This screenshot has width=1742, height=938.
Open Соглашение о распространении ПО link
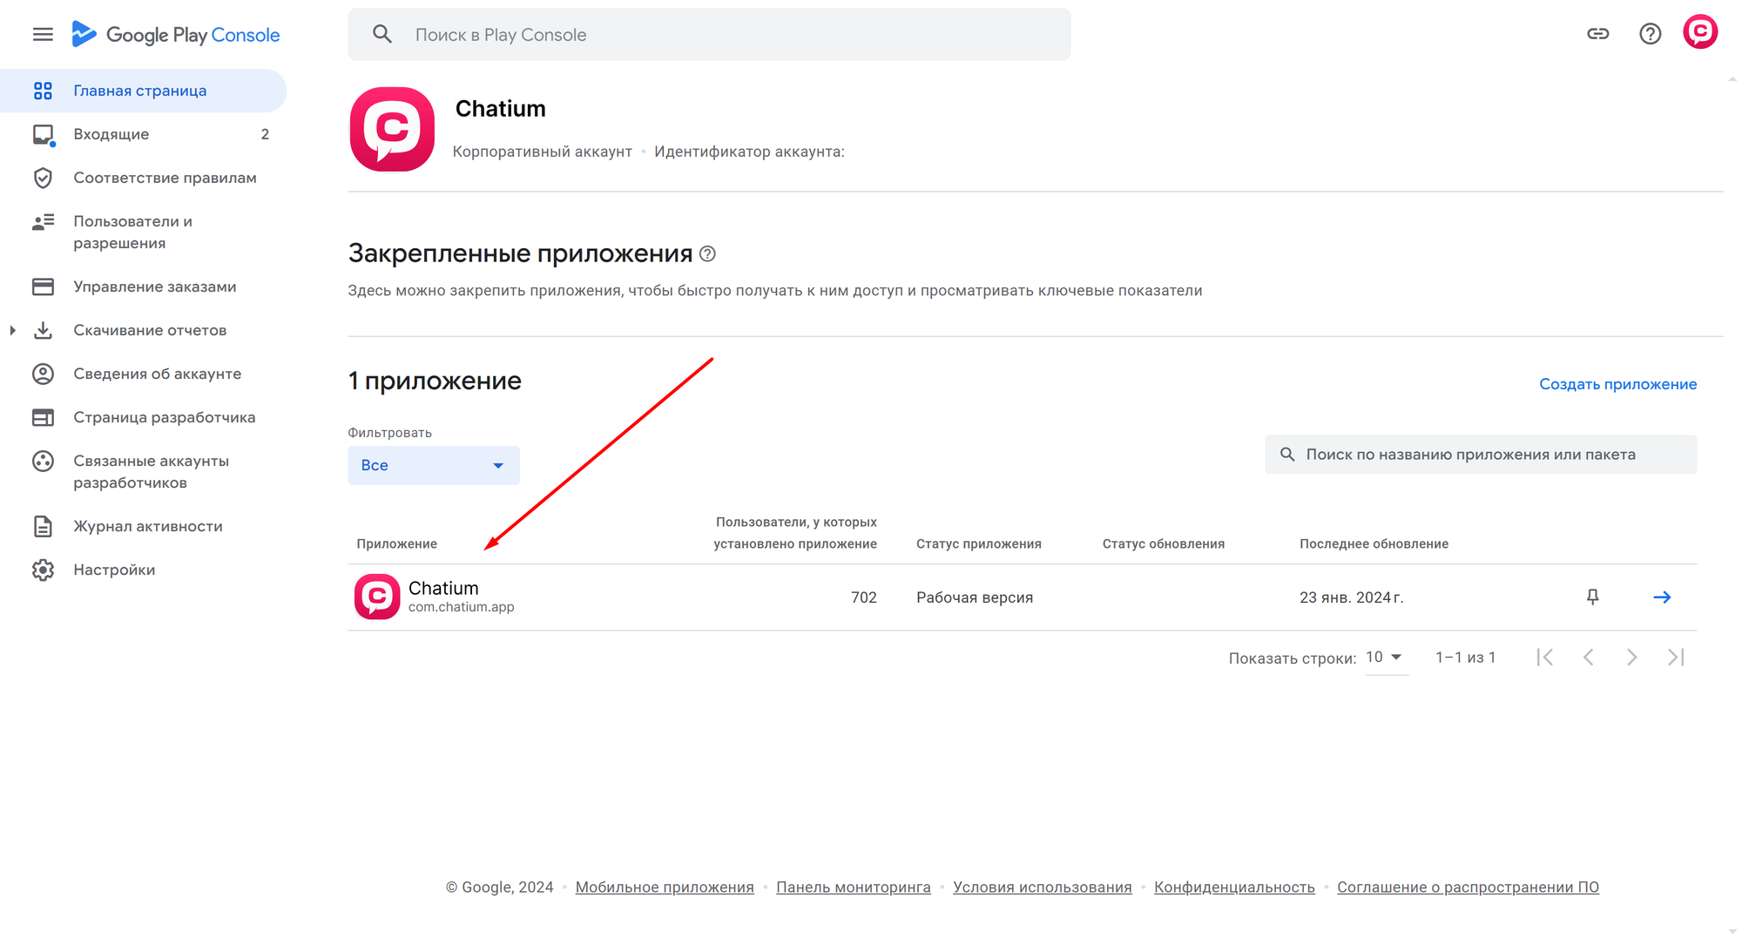(x=1468, y=887)
